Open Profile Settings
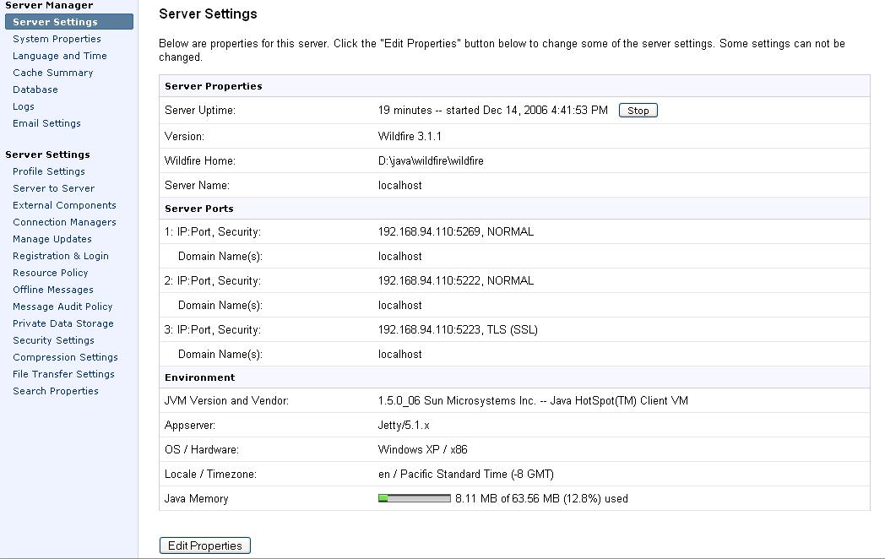This screenshot has height=559, width=885. coord(49,171)
